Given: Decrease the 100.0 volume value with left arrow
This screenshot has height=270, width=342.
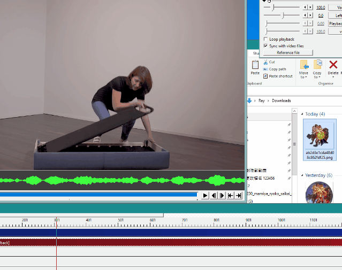Looking at the screenshot, I should coord(305,7).
